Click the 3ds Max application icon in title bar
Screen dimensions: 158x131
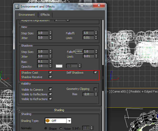17,7
